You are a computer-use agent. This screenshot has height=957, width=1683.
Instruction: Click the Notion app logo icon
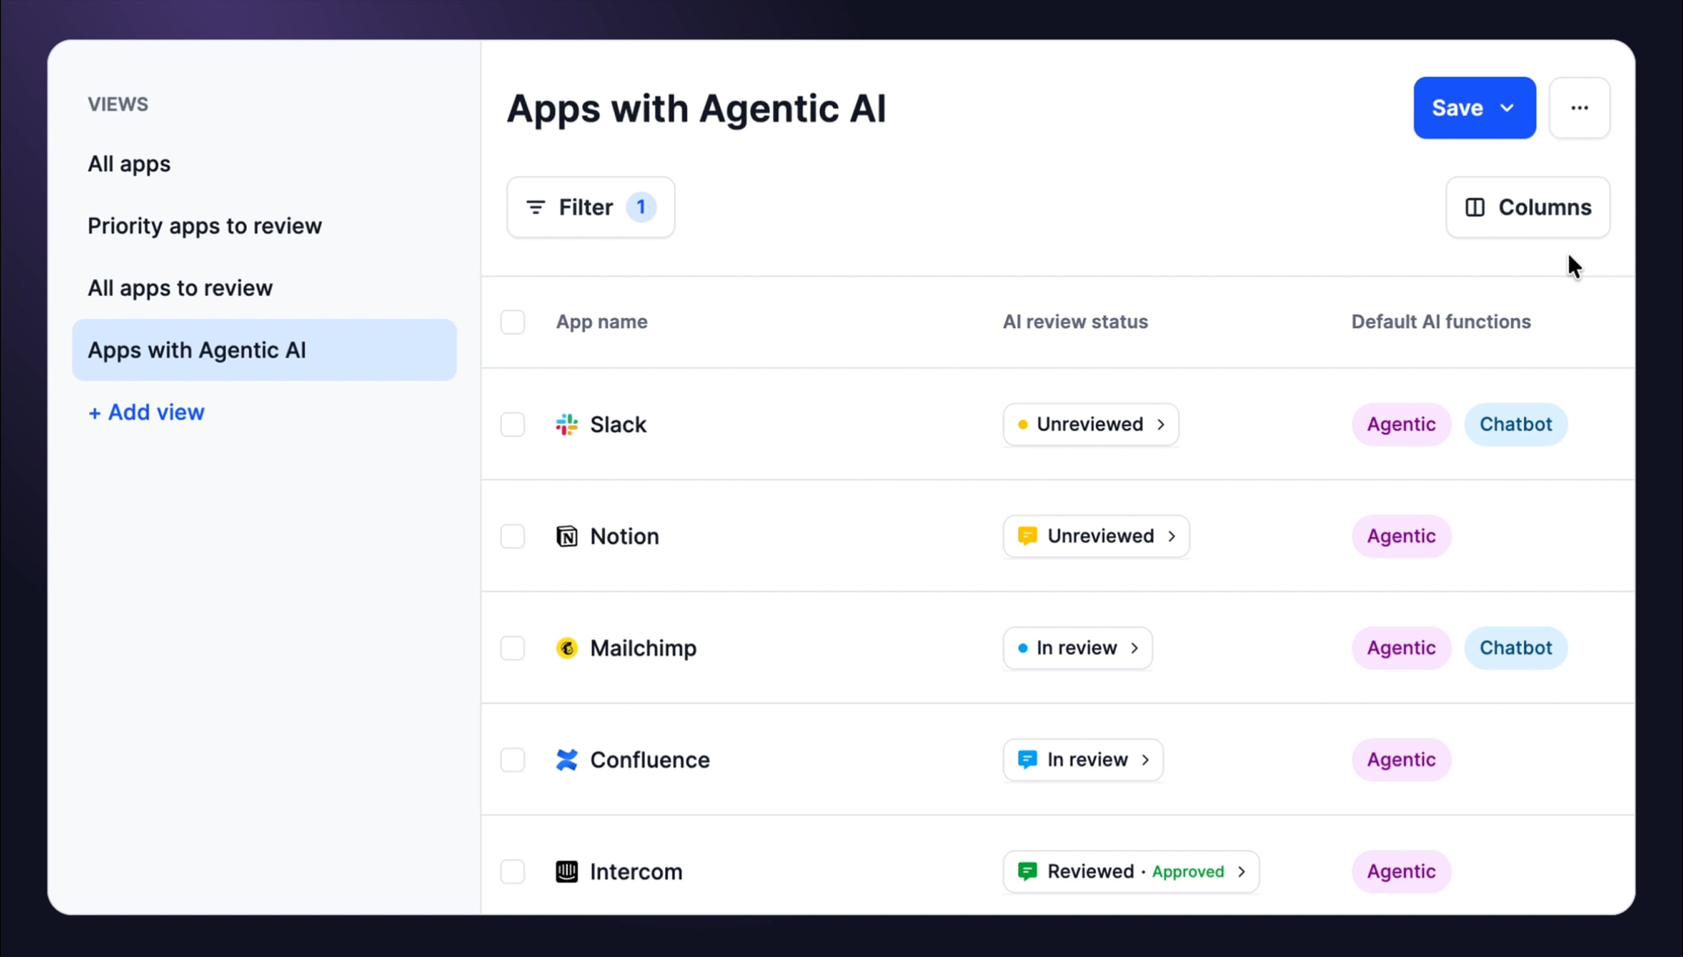567,536
